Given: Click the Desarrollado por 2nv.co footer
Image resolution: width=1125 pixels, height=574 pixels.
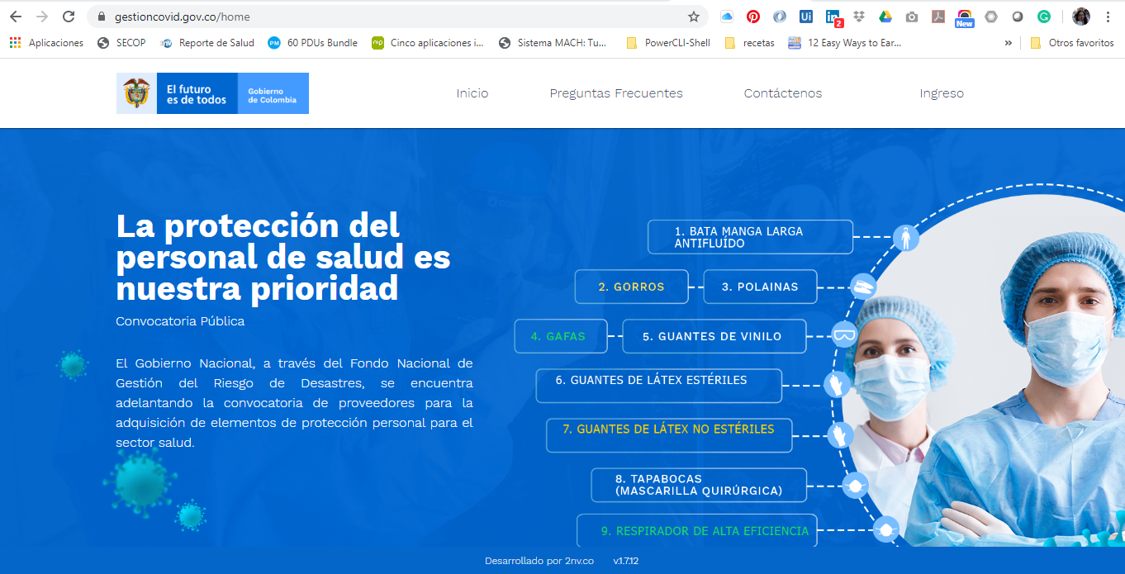Looking at the screenshot, I should 539,561.
